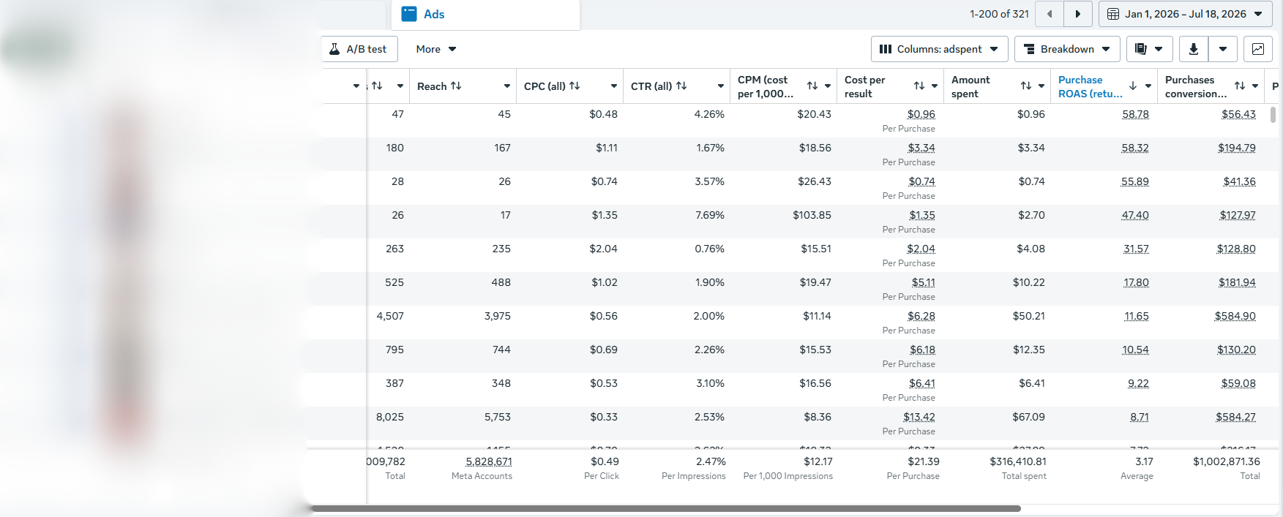The image size is (1283, 517).
Task: Go to next page of results
Action: click(1077, 14)
